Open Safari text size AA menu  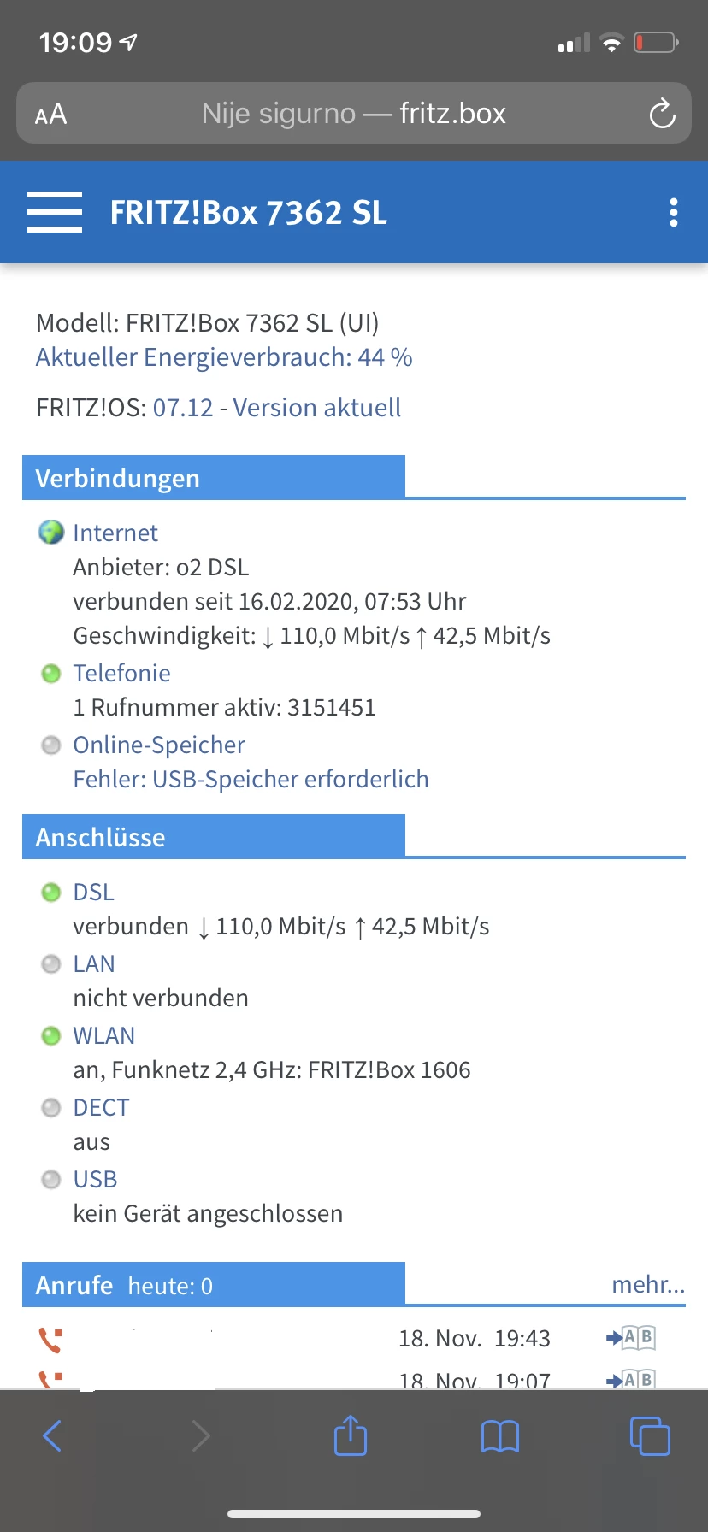click(x=50, y=114)
